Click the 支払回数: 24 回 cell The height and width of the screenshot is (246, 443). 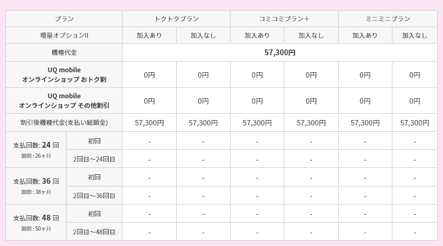(36, 150)
